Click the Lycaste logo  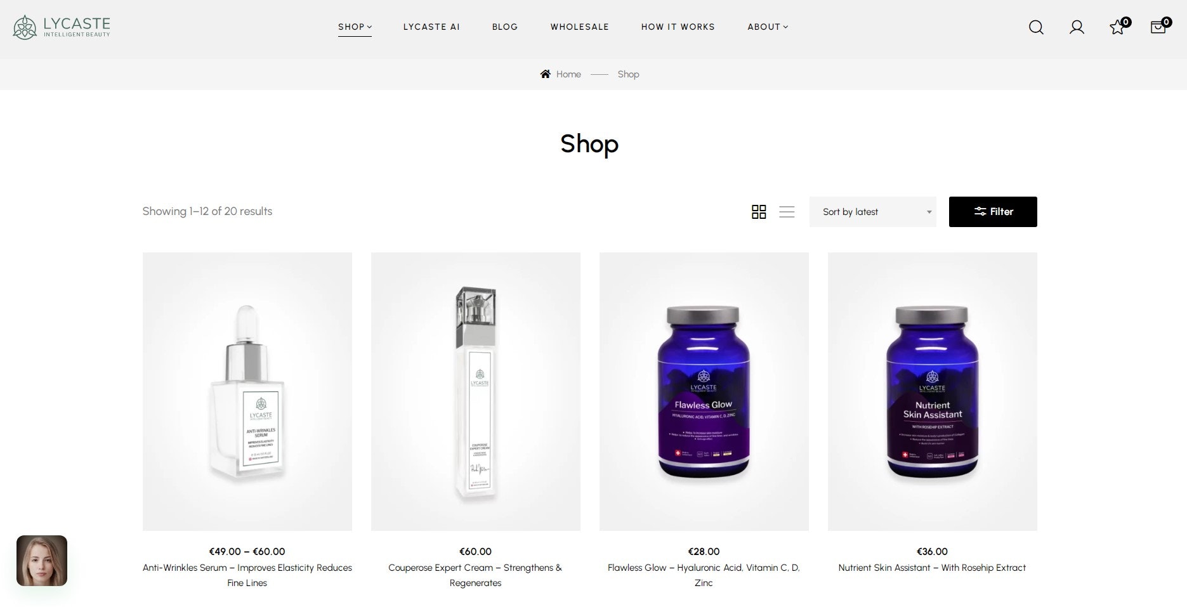(x=62, y=27)
